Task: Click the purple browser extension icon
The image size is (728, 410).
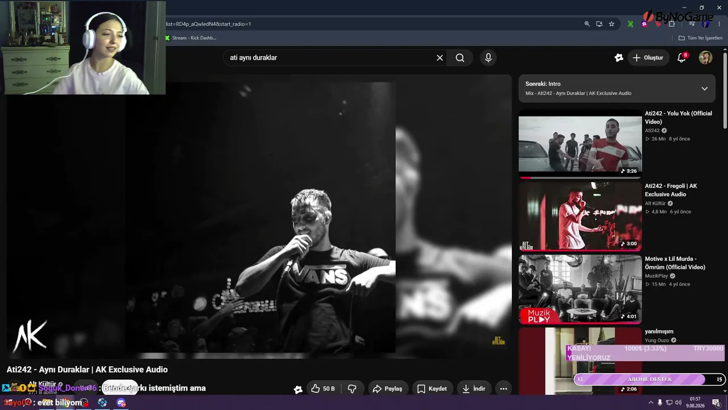Action: pyautogui.click(x=644, y=24)
